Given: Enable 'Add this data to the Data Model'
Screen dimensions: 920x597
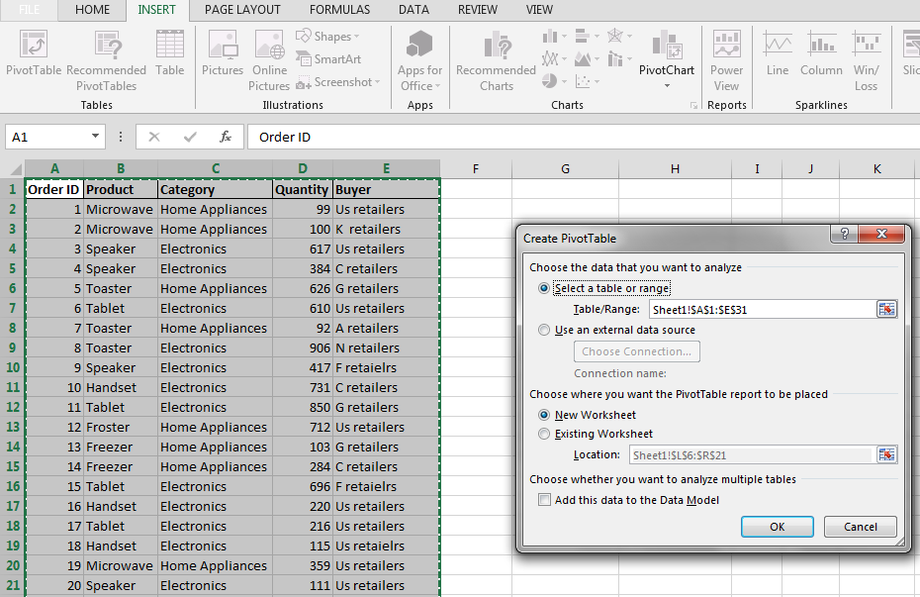Looking at the screenshot, I should (x=543, y=500).
